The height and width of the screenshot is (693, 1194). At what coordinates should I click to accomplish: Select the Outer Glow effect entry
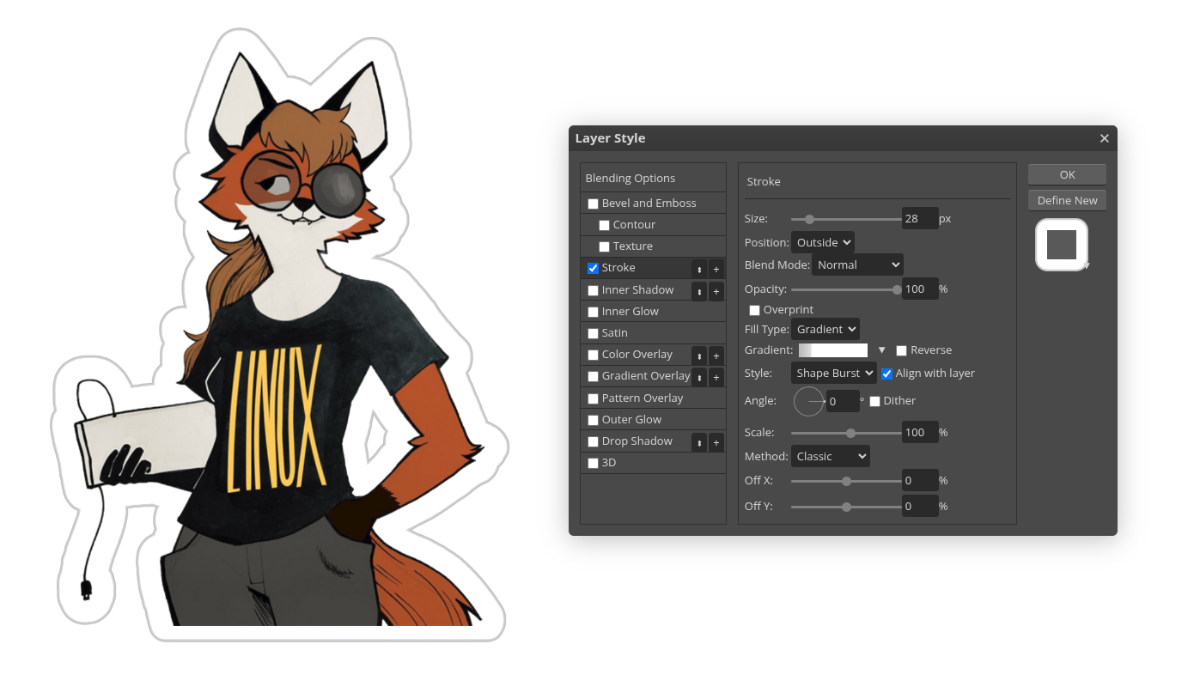point(631,420)
